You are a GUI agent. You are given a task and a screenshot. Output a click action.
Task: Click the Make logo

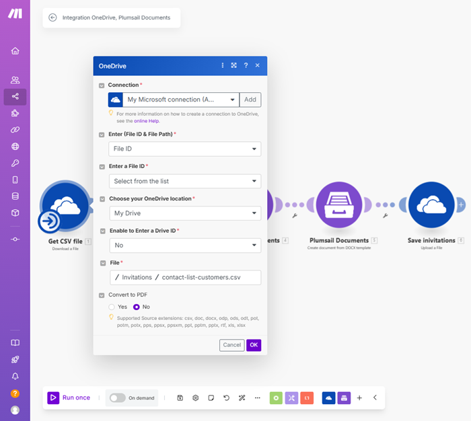coord(15,13)
